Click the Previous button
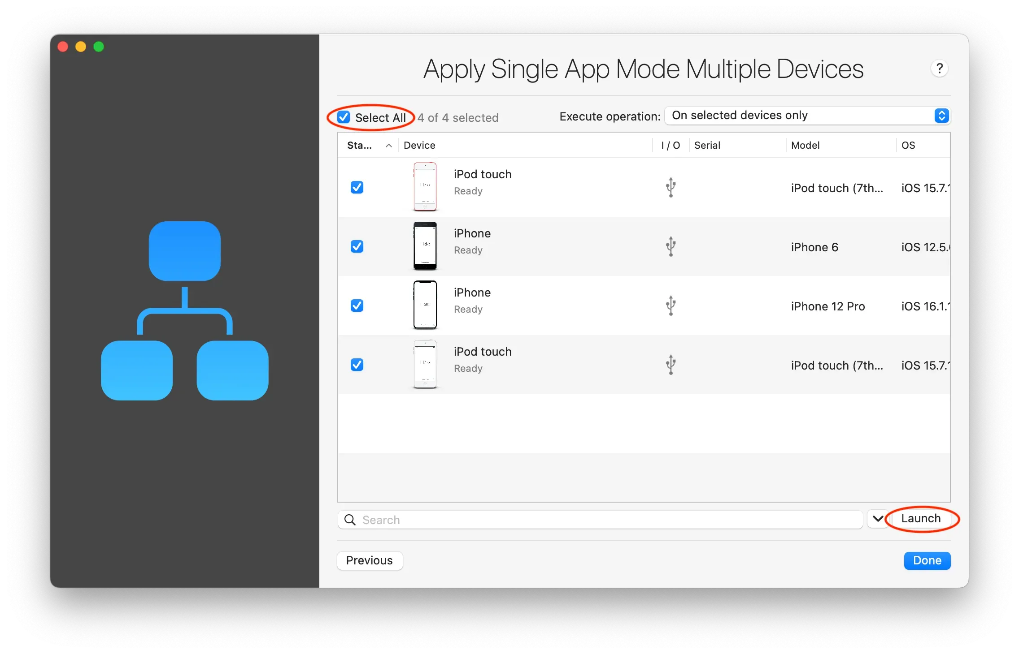This screenshot has height=654, width=1019. [x=369, y=560]
